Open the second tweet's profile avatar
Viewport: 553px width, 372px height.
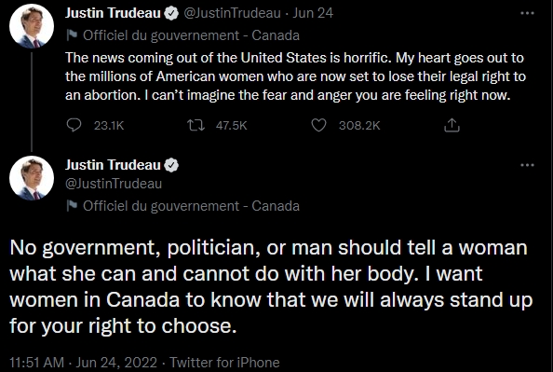tap(32, 178)
